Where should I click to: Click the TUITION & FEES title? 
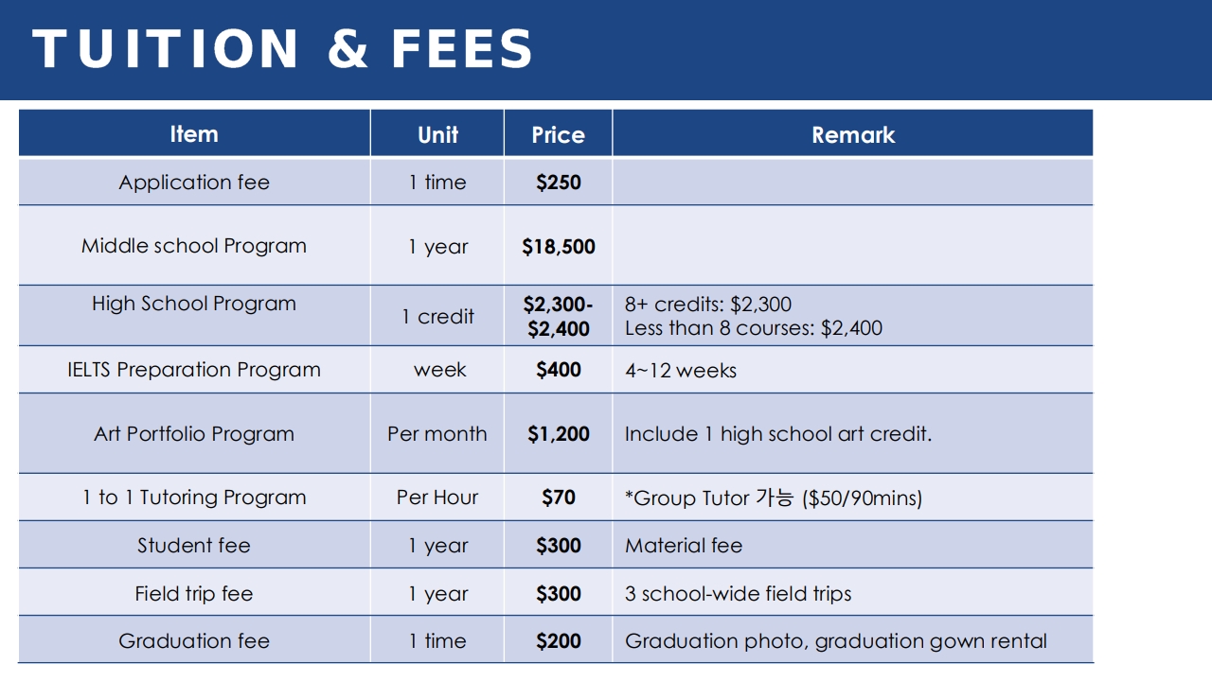tap(283, 49)
